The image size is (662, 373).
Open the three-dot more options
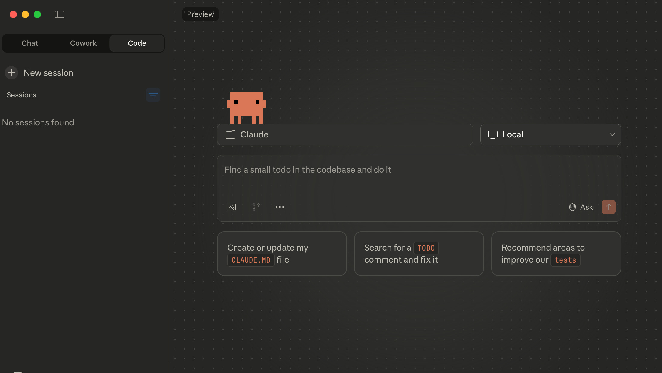pyautogui.click(x=280, y=207)
